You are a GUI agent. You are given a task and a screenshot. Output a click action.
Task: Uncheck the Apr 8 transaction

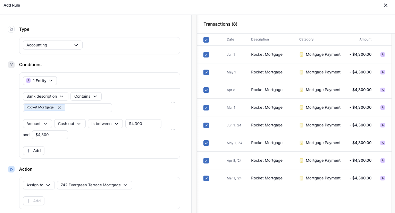coord(206,90)
